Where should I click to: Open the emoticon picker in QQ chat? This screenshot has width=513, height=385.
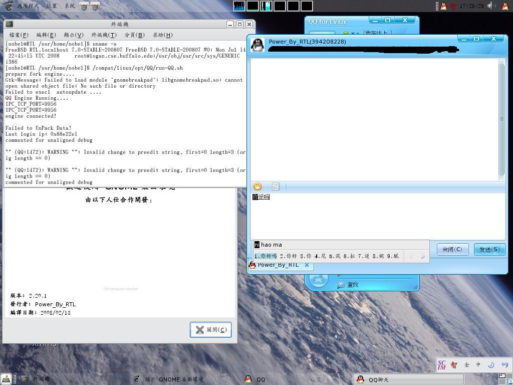tap(258, 186)
